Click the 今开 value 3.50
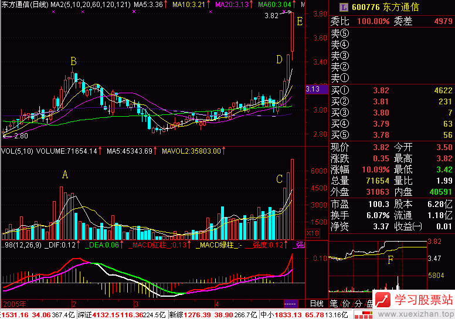Viewport: 455px width, 319px height. 444,147
